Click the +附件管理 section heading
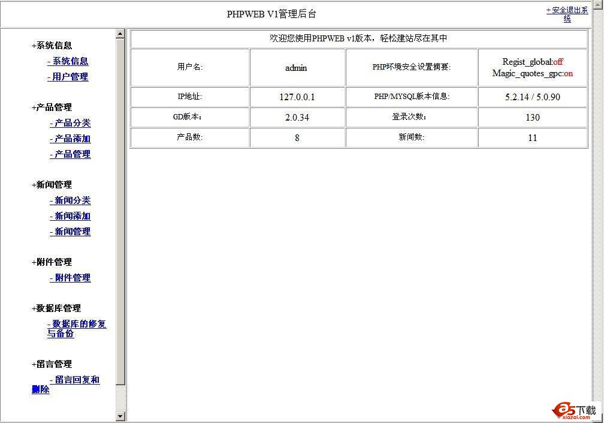This screenshot has width=604, height=423. pyautogui.click(x=52, y=262)
